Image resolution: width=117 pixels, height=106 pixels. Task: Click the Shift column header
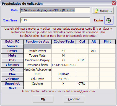107,42
